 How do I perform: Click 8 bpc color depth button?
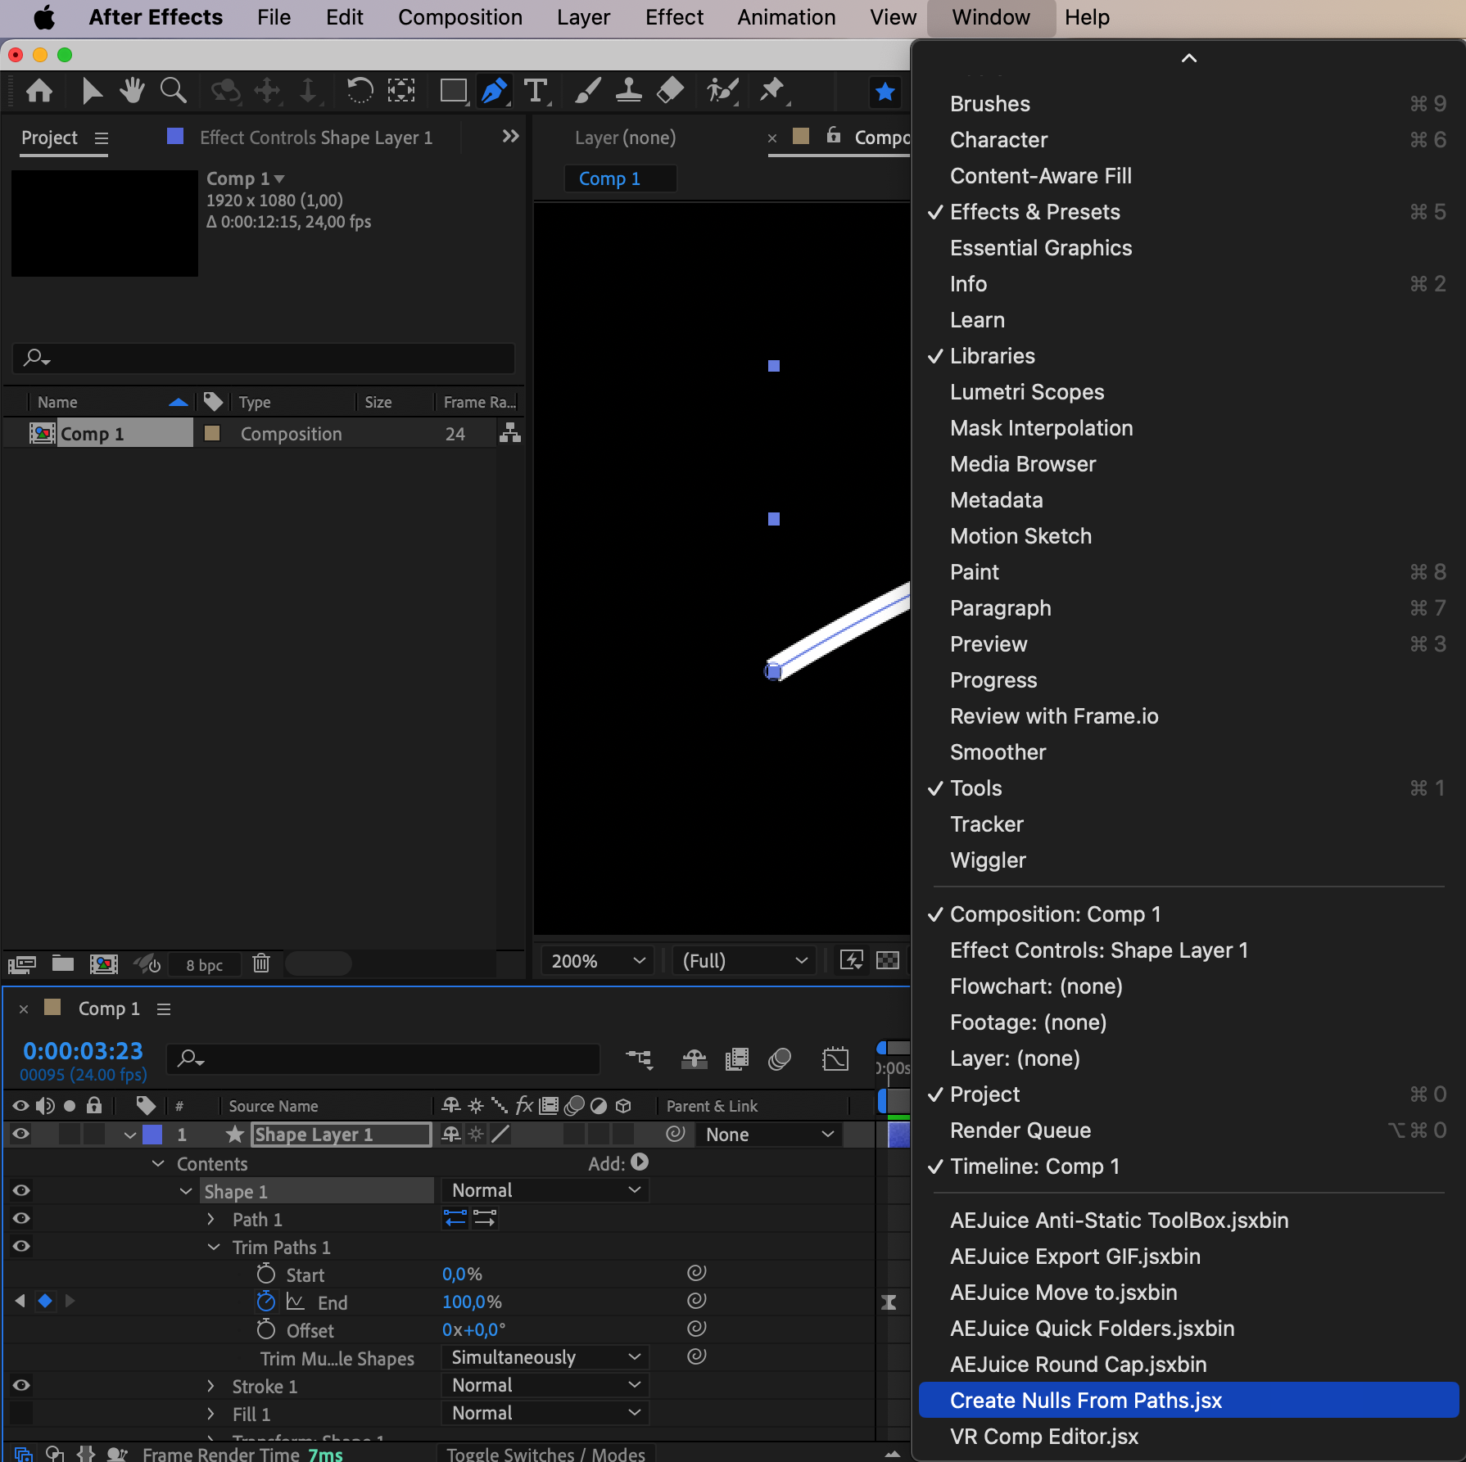(x=205, y=965)
